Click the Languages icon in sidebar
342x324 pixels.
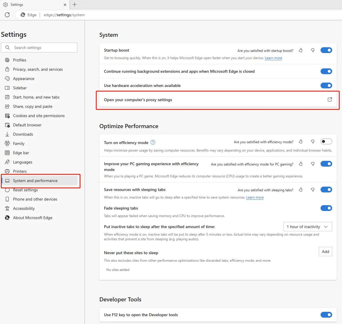point(7,162)
